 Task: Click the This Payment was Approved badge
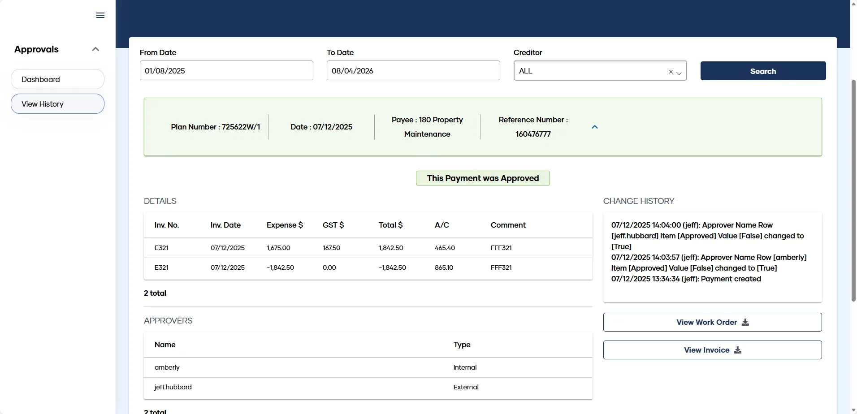[x=483, y=178]
